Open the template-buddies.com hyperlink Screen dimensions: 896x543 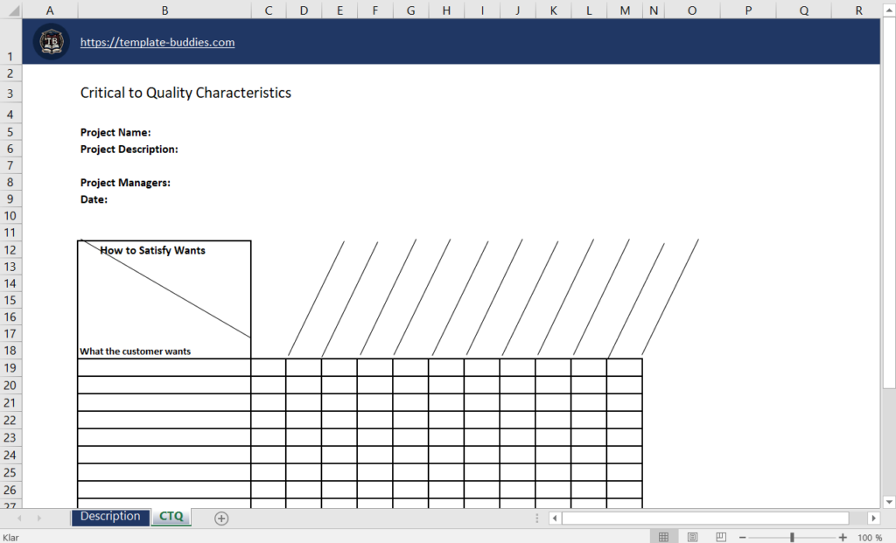click(157, 42)
